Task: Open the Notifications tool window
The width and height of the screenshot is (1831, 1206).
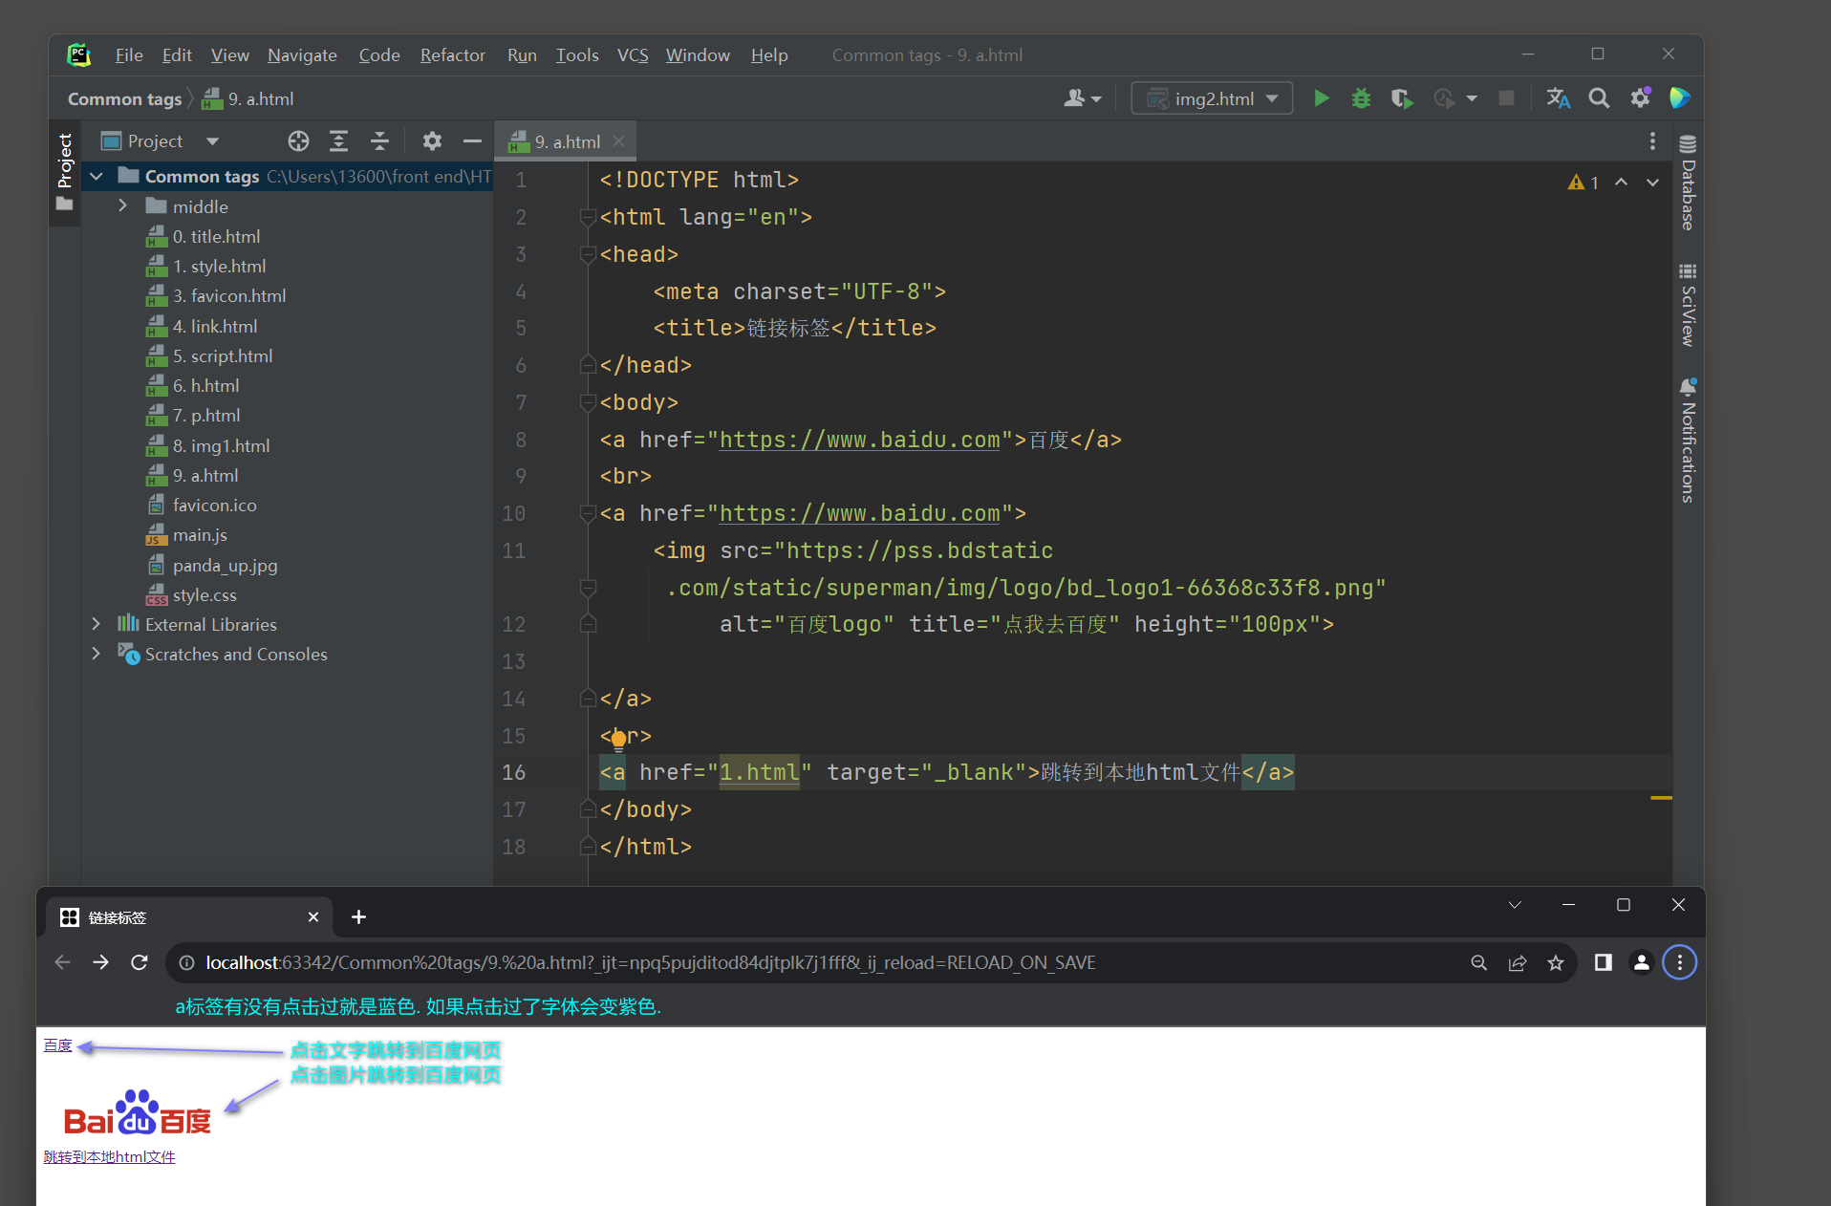Action: coord(1689,441)
